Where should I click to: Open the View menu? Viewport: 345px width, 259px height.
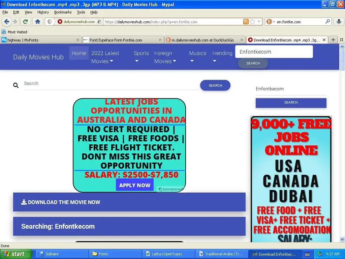(x=28, y=12)
